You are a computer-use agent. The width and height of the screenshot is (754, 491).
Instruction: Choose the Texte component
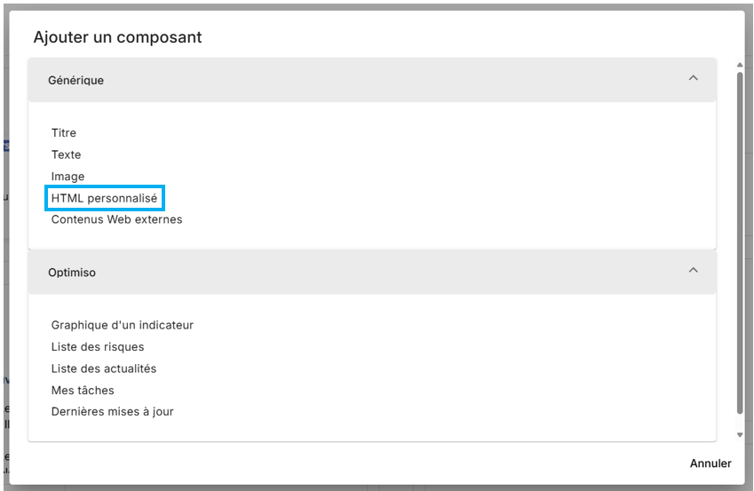[66, 154]
